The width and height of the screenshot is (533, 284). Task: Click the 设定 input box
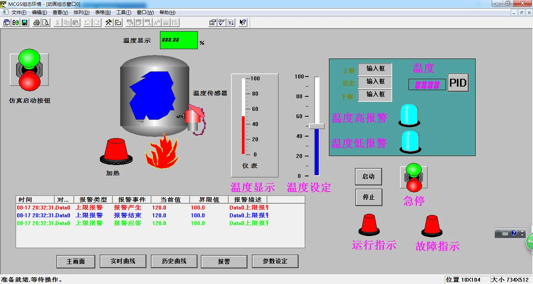tap(375, 82)
